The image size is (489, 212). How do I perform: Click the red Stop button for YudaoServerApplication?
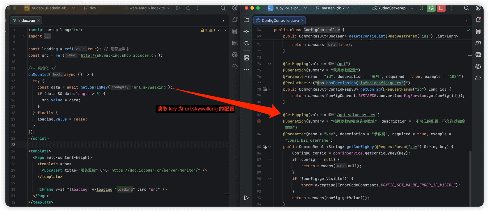click(x=441, y=8)
